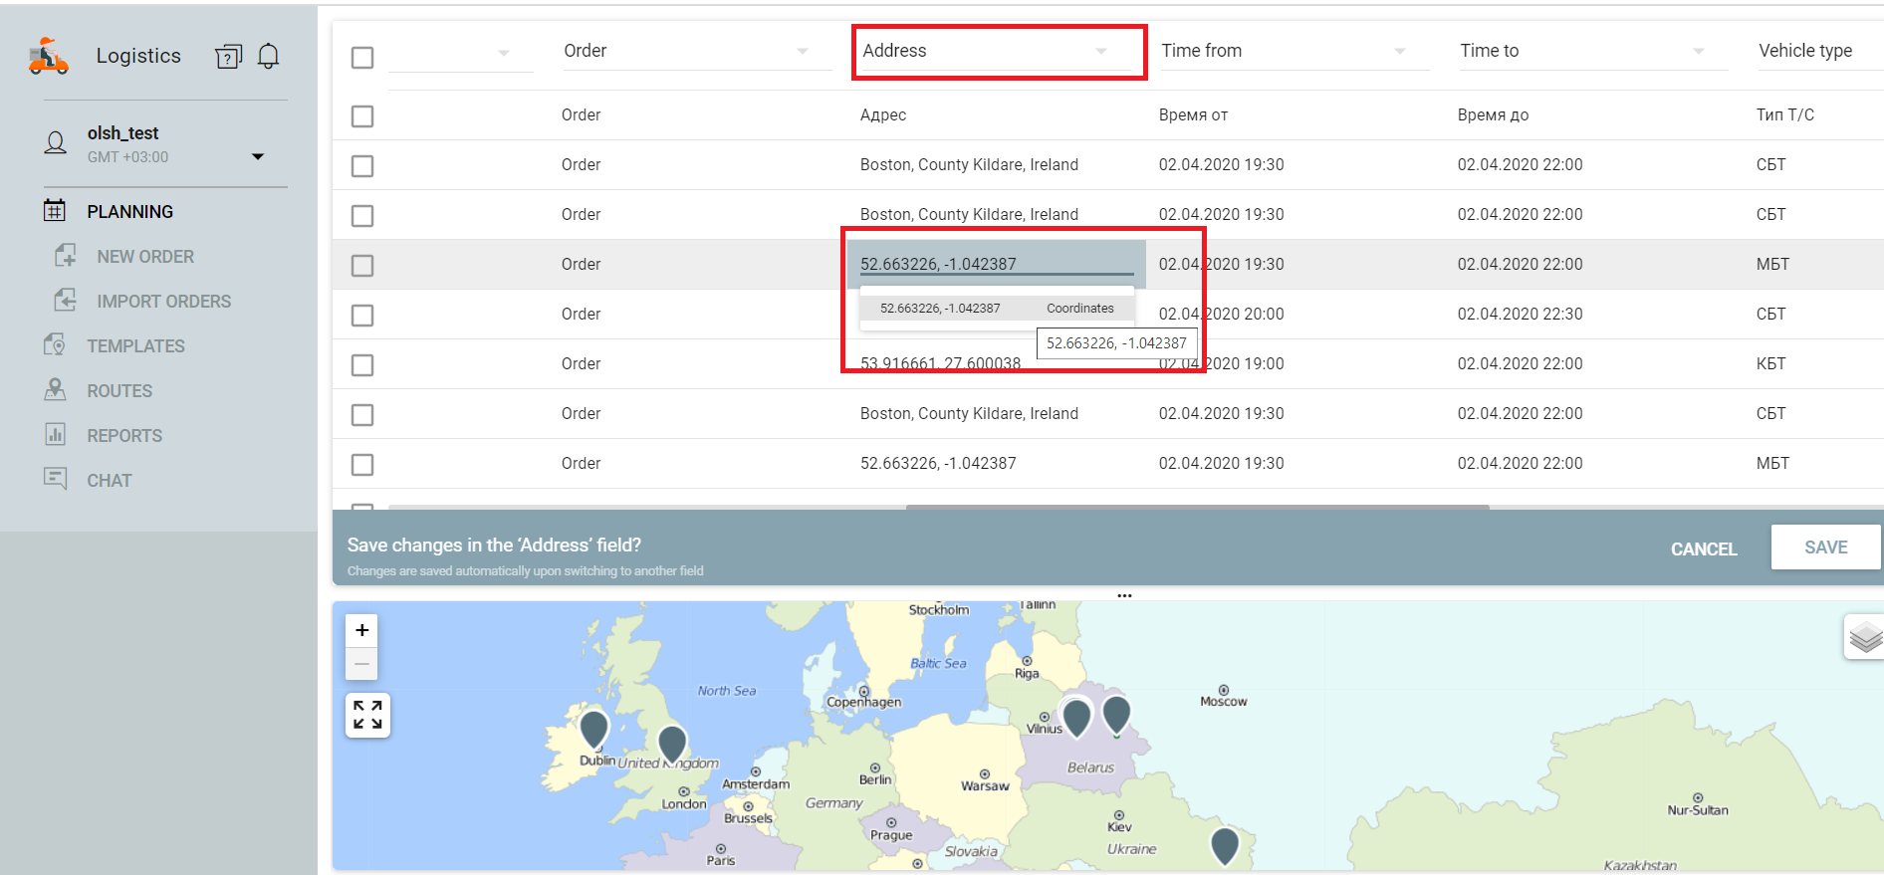Screen dimensions: 1884x875
Task: Zoom in on the map
Action: (362, 630)
